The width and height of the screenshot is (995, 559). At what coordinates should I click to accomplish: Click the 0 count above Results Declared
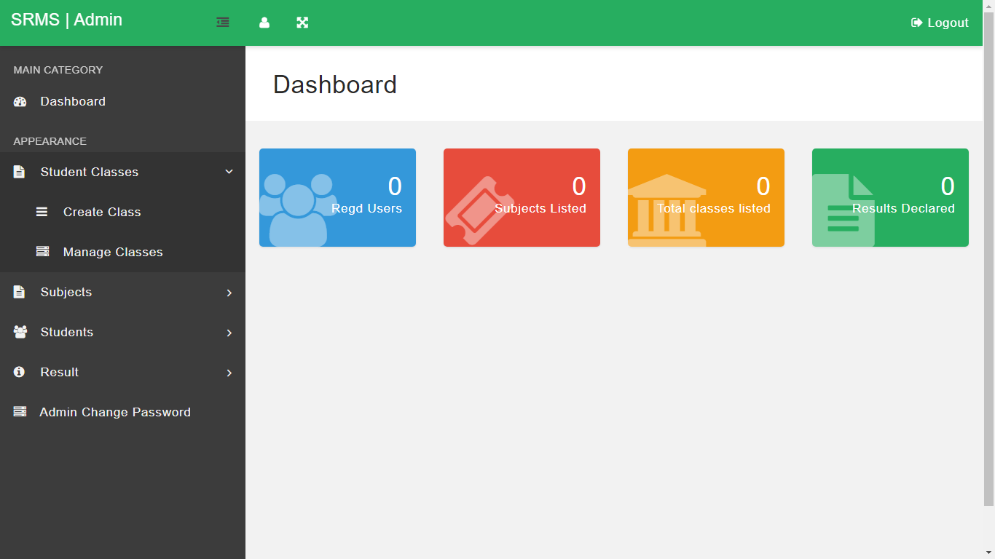948,186
